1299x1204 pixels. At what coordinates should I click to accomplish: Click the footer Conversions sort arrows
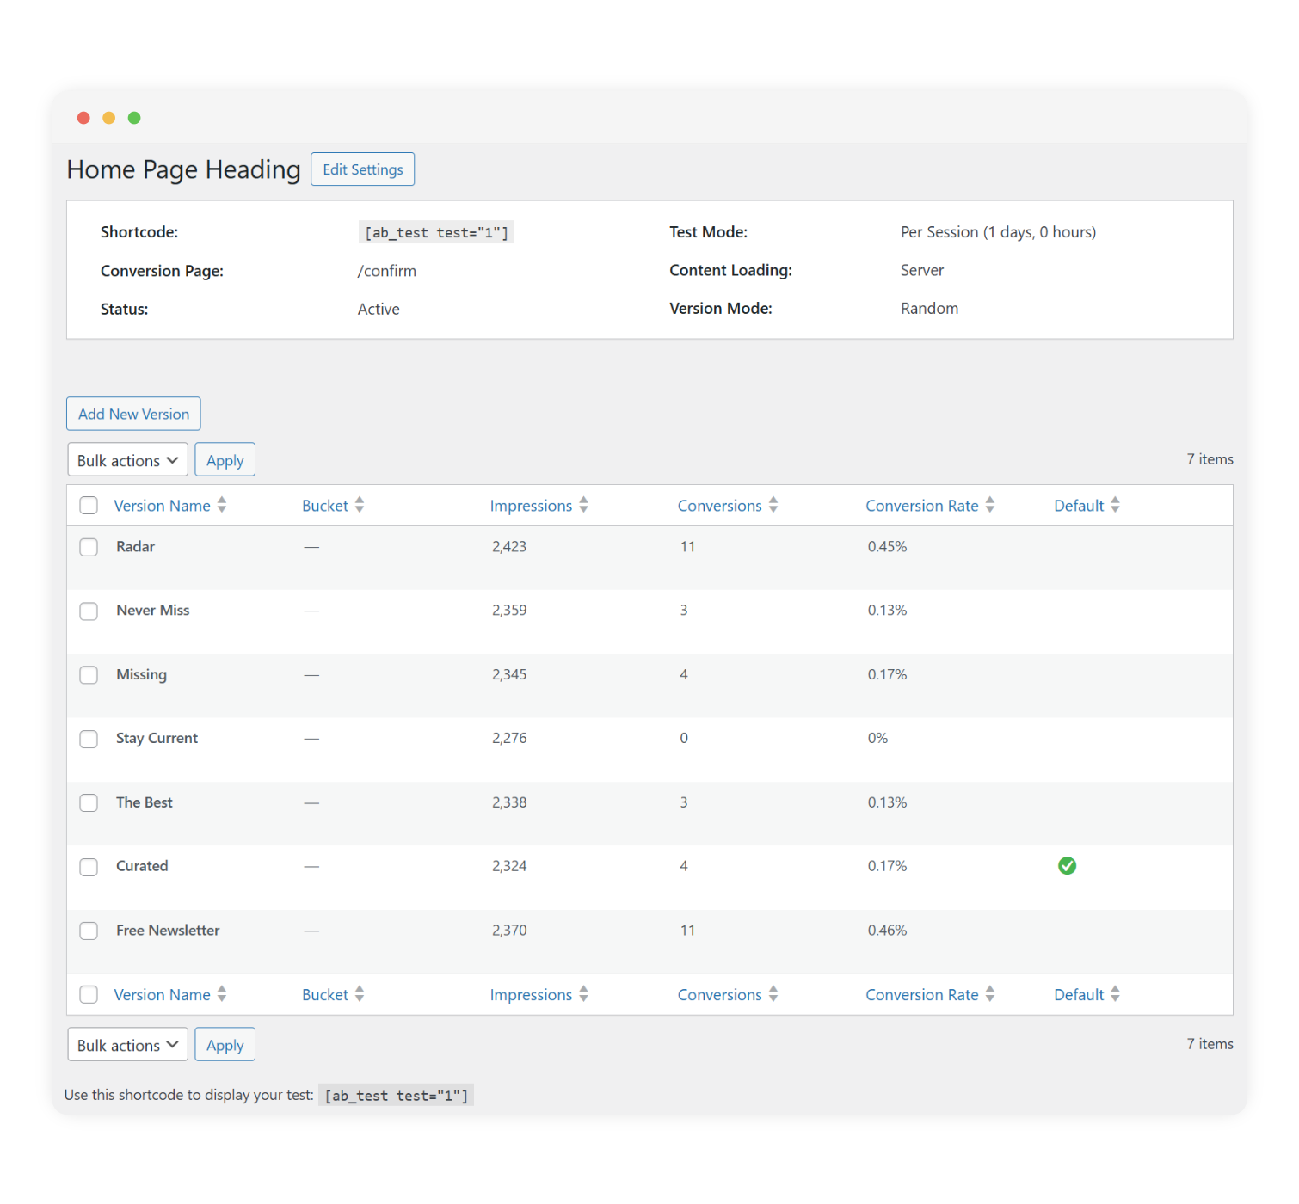point(773,994)
